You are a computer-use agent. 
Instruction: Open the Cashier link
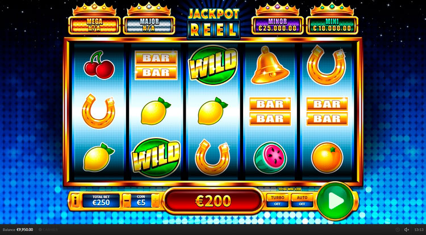[48, 229]
